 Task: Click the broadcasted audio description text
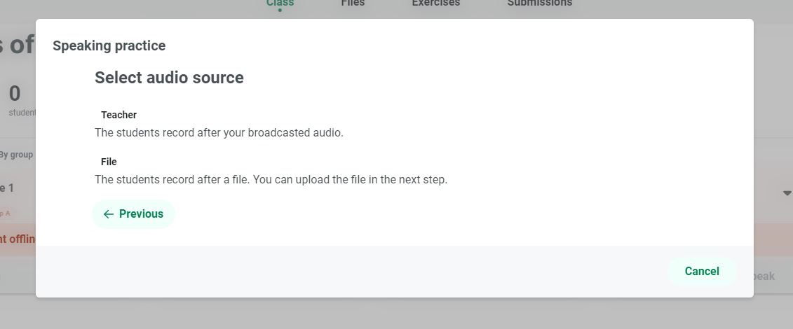(x=219, y=132)
